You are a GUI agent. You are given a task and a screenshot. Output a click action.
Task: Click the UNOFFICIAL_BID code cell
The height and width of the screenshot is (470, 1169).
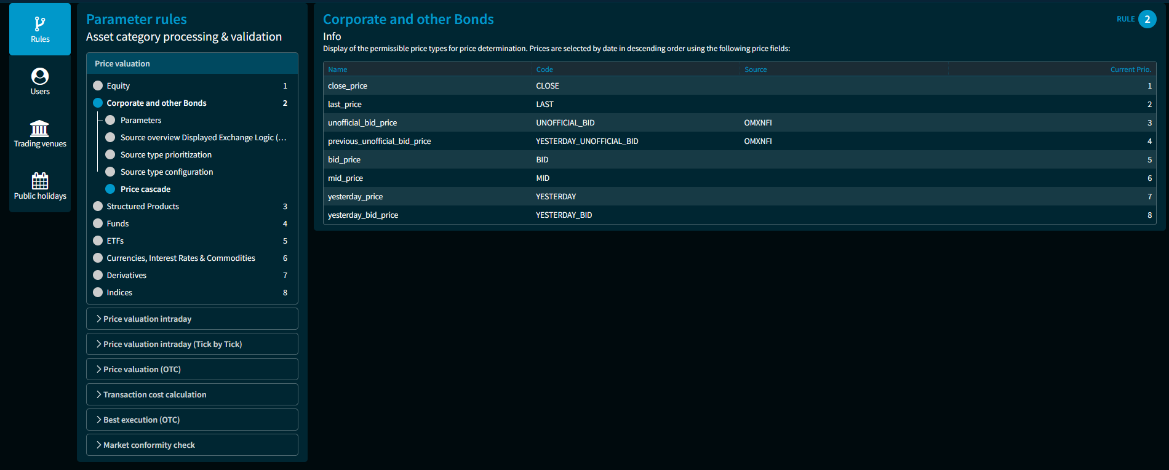(x=565, y=122)
